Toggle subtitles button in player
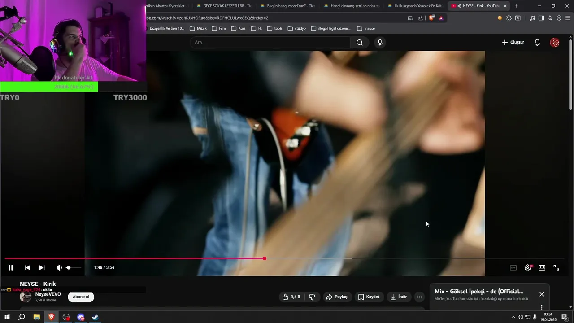Viewport: 574px width, 323px height. tap(513, 267)
